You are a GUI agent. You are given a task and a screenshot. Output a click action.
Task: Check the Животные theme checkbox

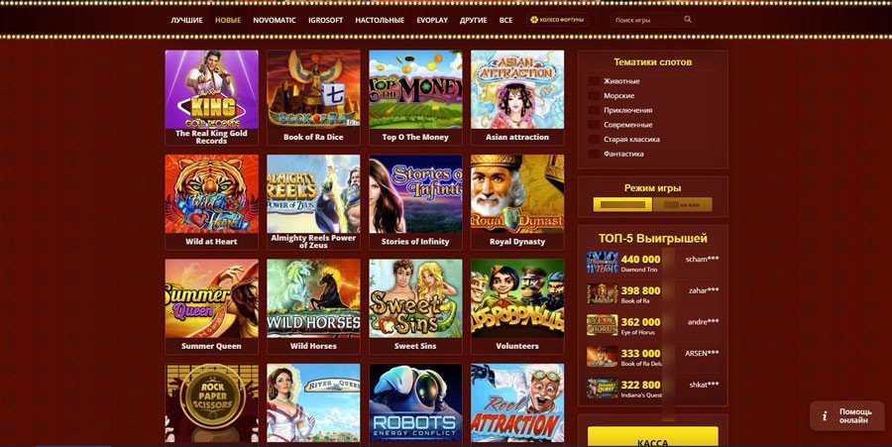tap(594, 81)
